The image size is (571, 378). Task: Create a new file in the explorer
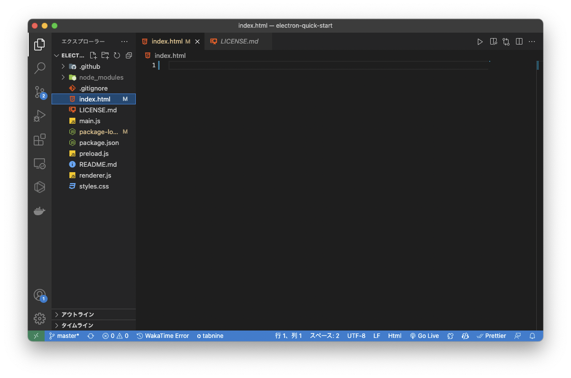pos(93,55)
